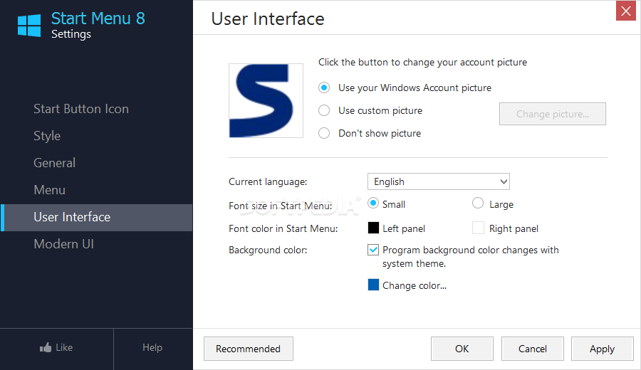Pick the white Right panel font color
641x370 pixels.
click(x=478, y=228)
